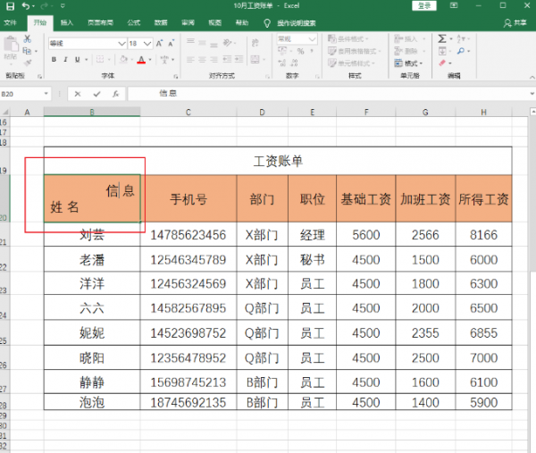
Task: Click the fill color paint bucket icon
Action: point(123,60)
